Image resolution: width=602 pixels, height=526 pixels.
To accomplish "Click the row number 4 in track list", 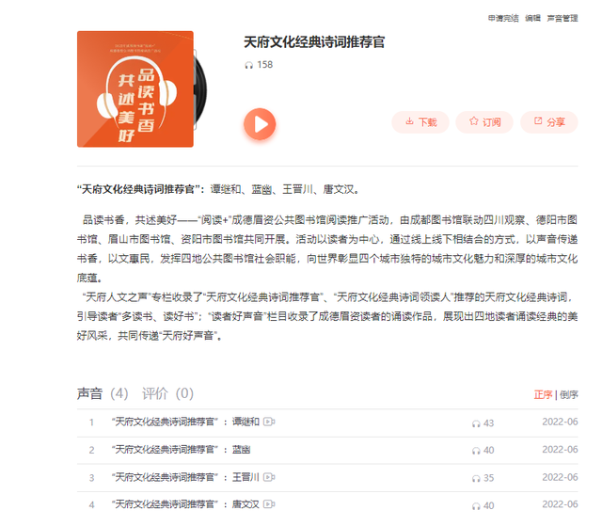I will click(x=91, y=505).
